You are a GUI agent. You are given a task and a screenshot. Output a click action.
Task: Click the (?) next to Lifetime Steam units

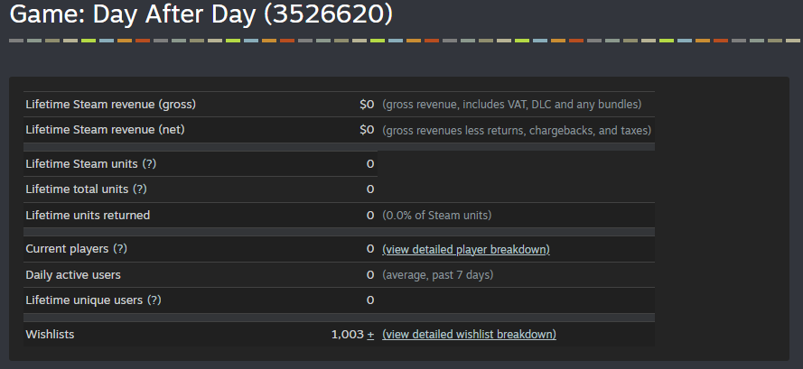click(x=149, y=164)
